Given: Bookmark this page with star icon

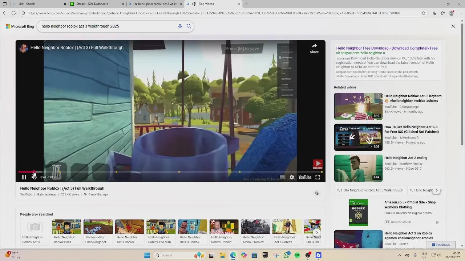Looking at the screenshot, I should pyautogui.click(x=424, y=13).
